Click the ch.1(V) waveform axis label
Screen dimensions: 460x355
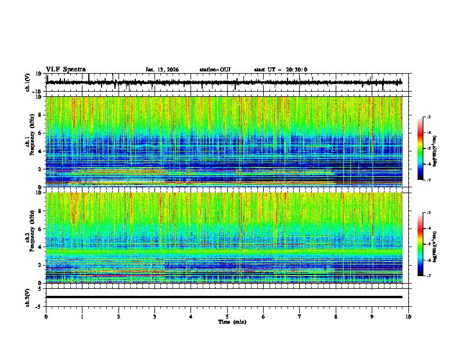tap(28, 82)
